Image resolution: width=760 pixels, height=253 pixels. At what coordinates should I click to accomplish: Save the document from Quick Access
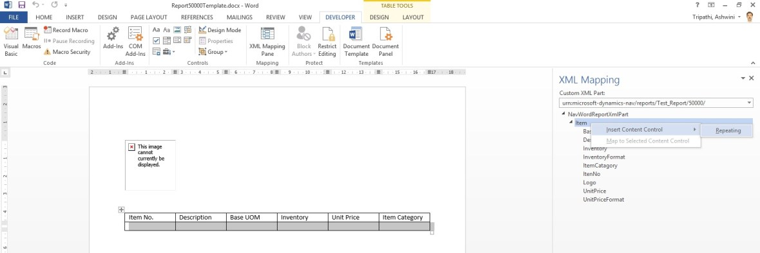[22, 5]
